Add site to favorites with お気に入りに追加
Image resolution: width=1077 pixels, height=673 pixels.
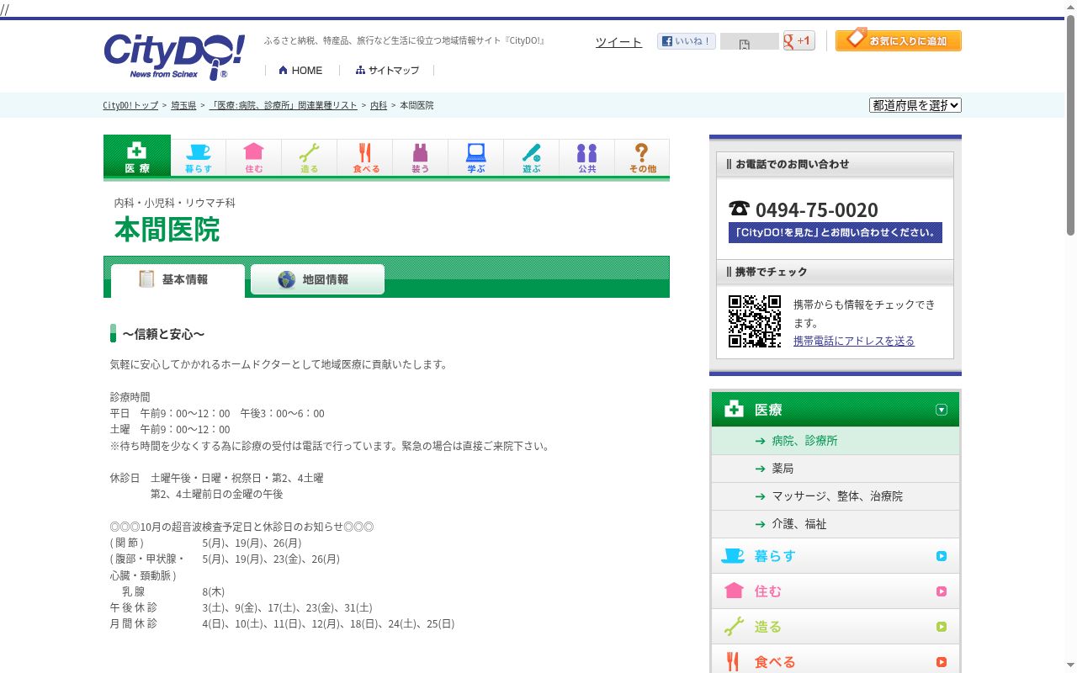(899, 40)
